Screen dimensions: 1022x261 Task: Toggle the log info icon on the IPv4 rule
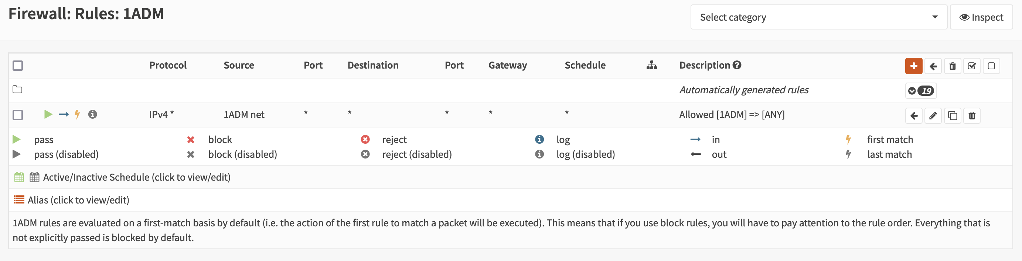[92, 114]
